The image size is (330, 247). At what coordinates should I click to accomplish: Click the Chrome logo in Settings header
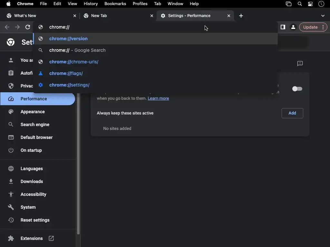coord(11,42)
